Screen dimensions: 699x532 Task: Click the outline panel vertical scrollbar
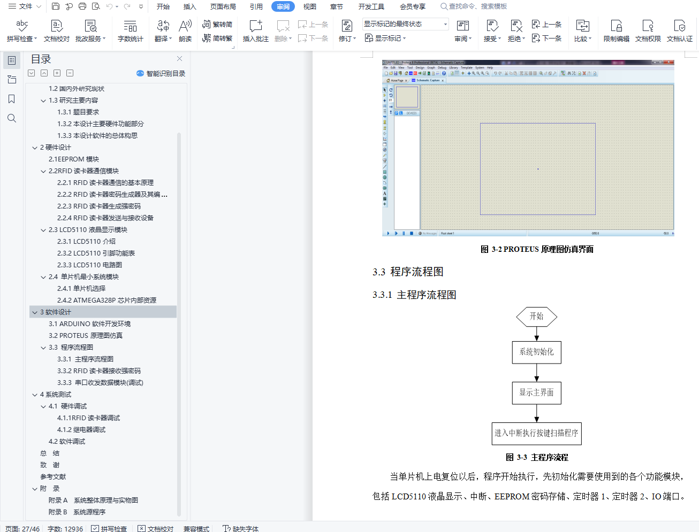pyautogui.click(x=179, y=325)
